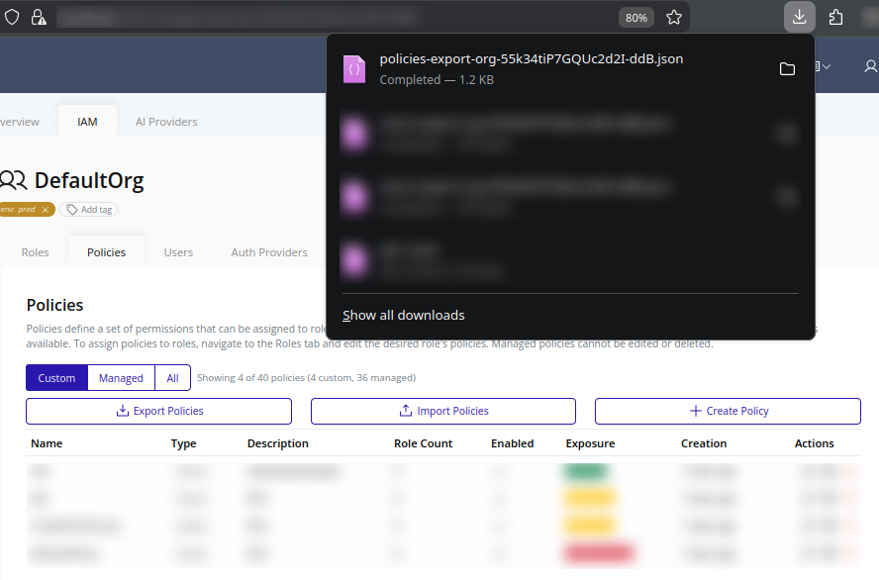Open the user profile icon

pyautogui.click(x=869, y=66)
